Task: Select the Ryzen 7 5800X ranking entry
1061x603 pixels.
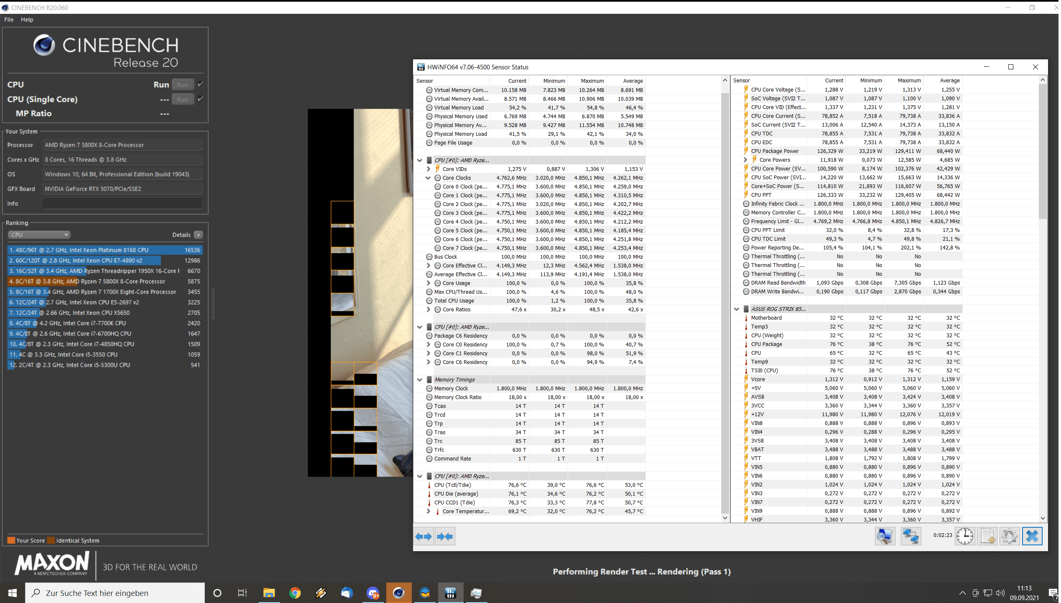Action: [105, 281]
